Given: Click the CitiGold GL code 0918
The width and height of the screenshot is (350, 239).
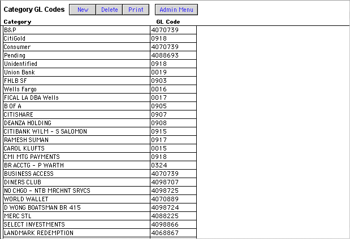Looking at the screenshot, I should coord(174,38).
